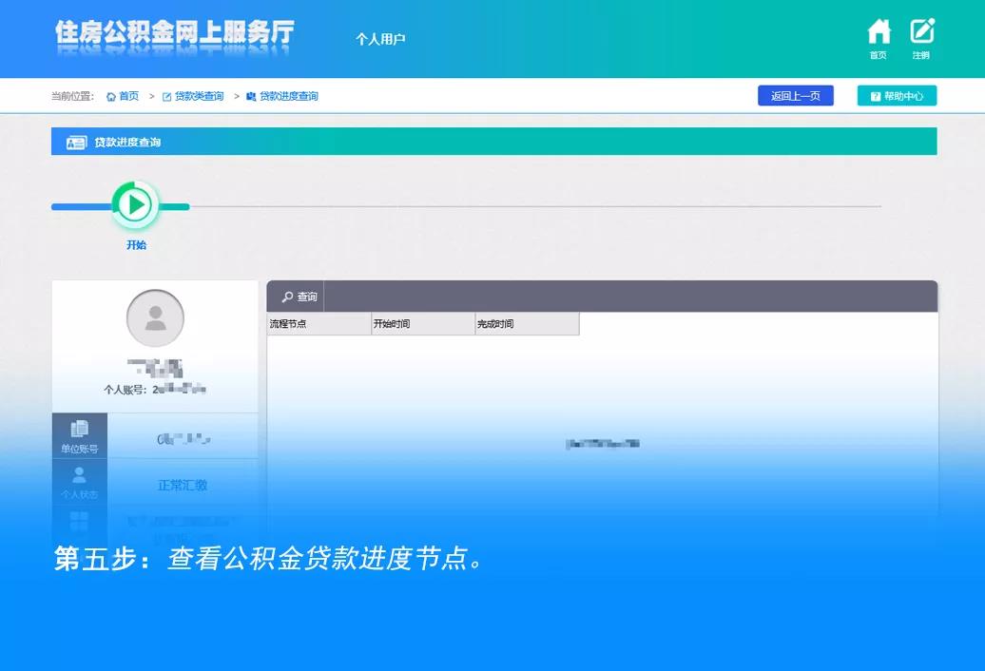Click the 首页 home icon in header
Viewport: 985px width, 671px height.
(879, 31)
